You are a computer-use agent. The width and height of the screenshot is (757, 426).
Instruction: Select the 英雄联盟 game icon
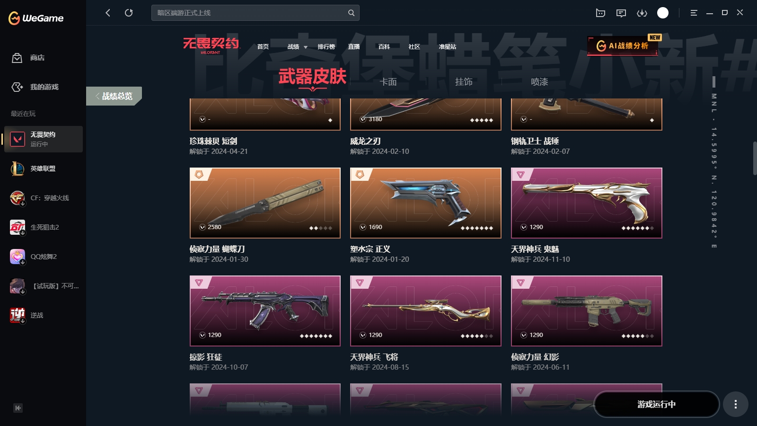pyautogui.click(x=18, y=169)
